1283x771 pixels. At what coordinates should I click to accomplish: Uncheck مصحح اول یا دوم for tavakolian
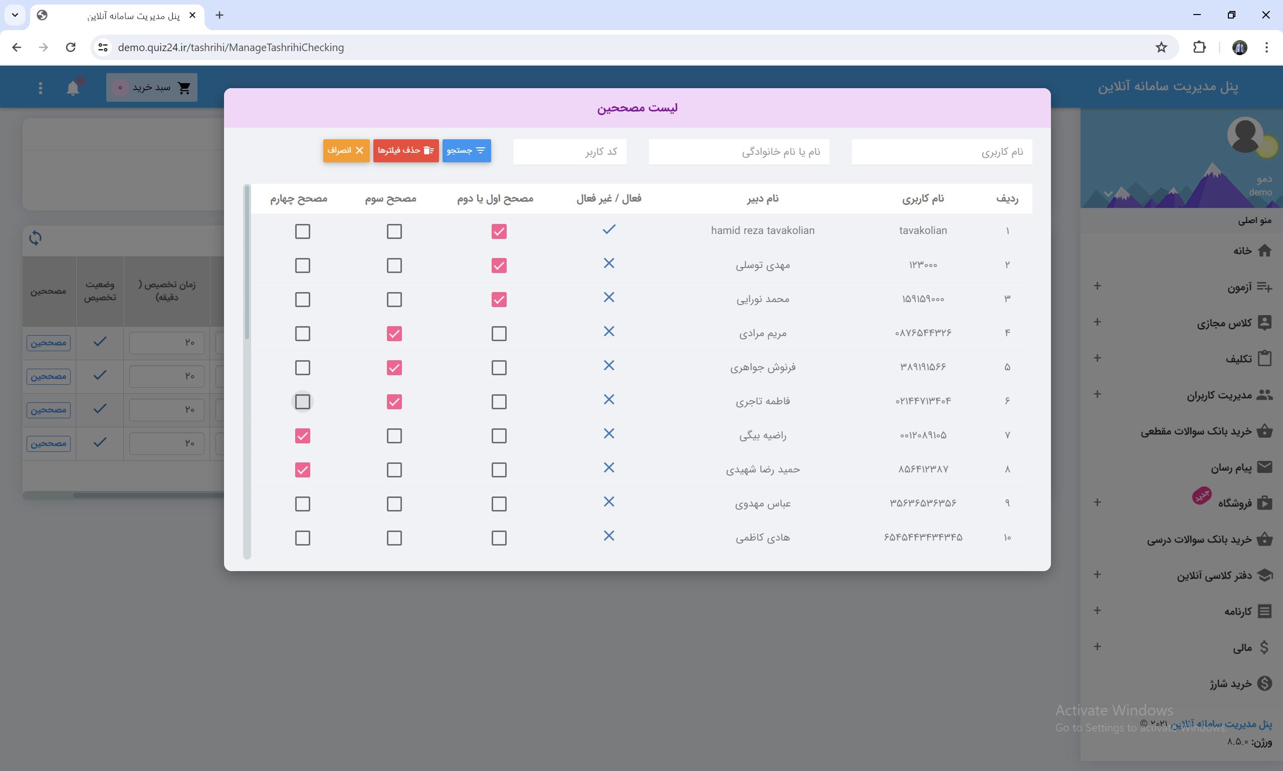tap(499, 231)
